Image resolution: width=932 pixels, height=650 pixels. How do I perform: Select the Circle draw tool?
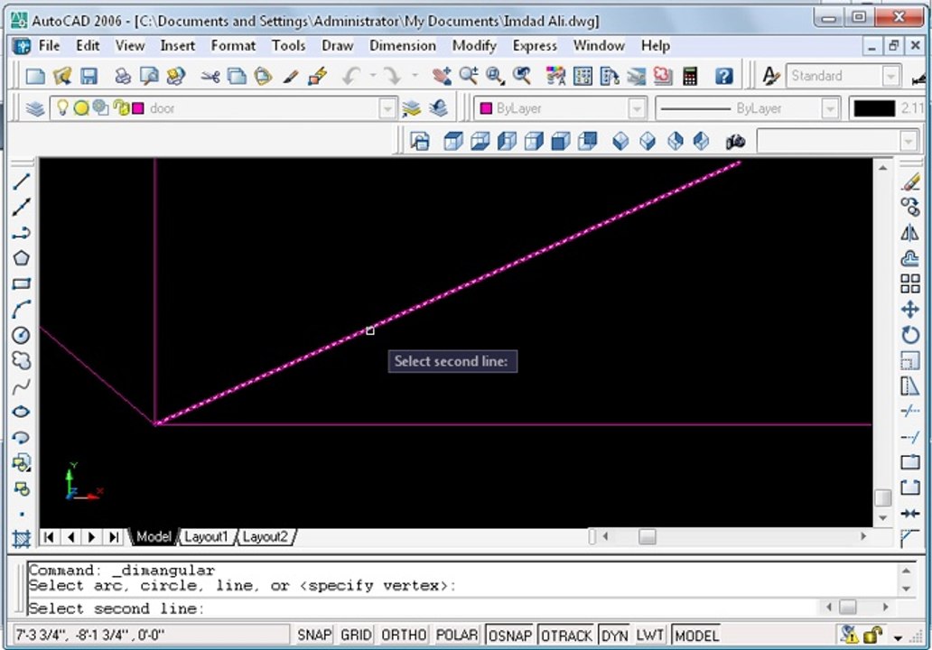[22, 335]
